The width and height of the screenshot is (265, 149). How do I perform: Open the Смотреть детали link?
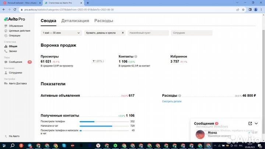pos(172,102)
